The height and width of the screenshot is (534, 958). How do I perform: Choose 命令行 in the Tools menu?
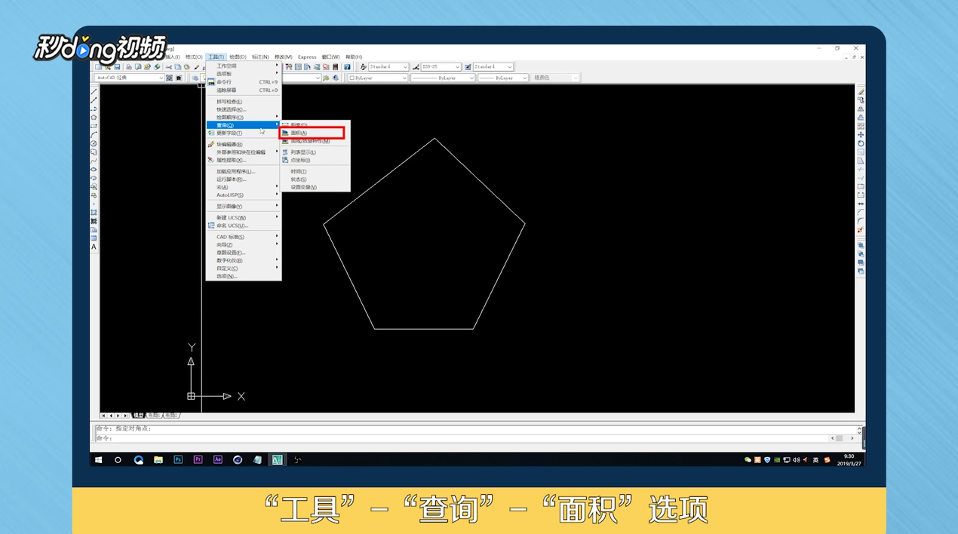243,82
